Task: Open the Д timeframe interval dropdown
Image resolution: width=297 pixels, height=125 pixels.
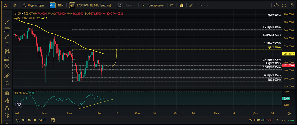Action: pos(5,5)
